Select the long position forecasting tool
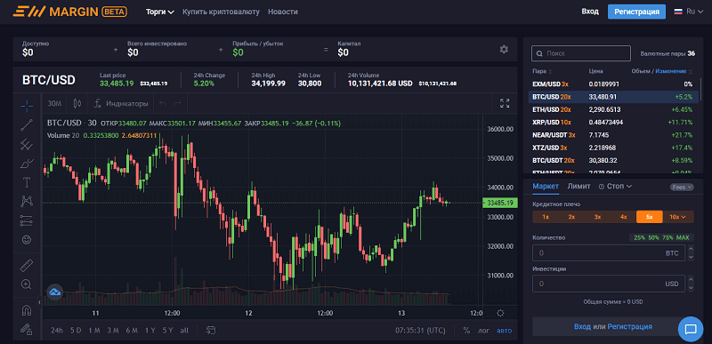This screenshot has width=712, height=344. (27, 220)
